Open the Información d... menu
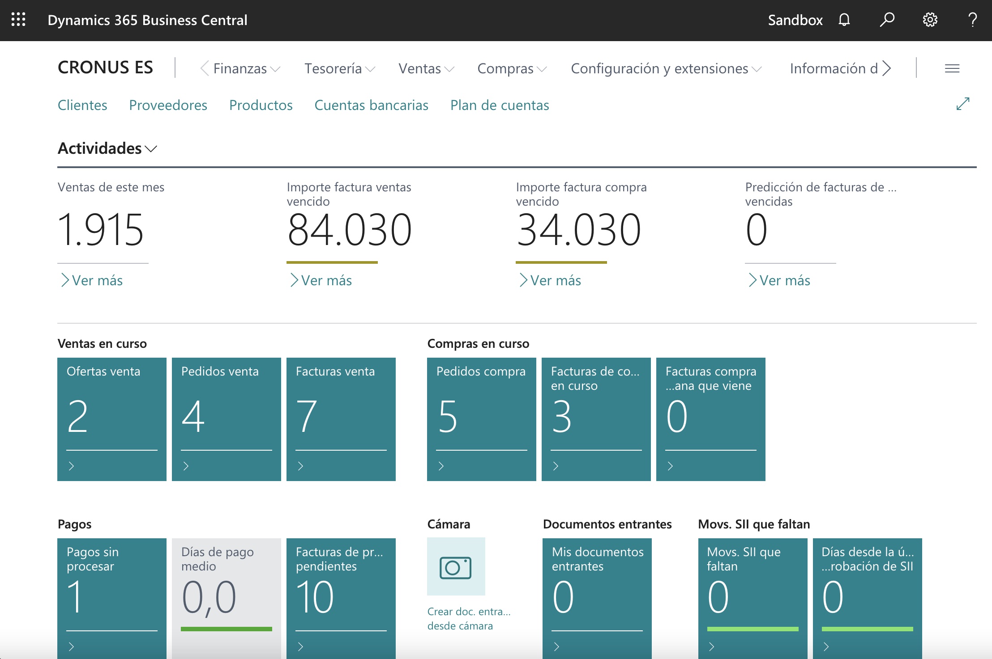 [834, 68]
